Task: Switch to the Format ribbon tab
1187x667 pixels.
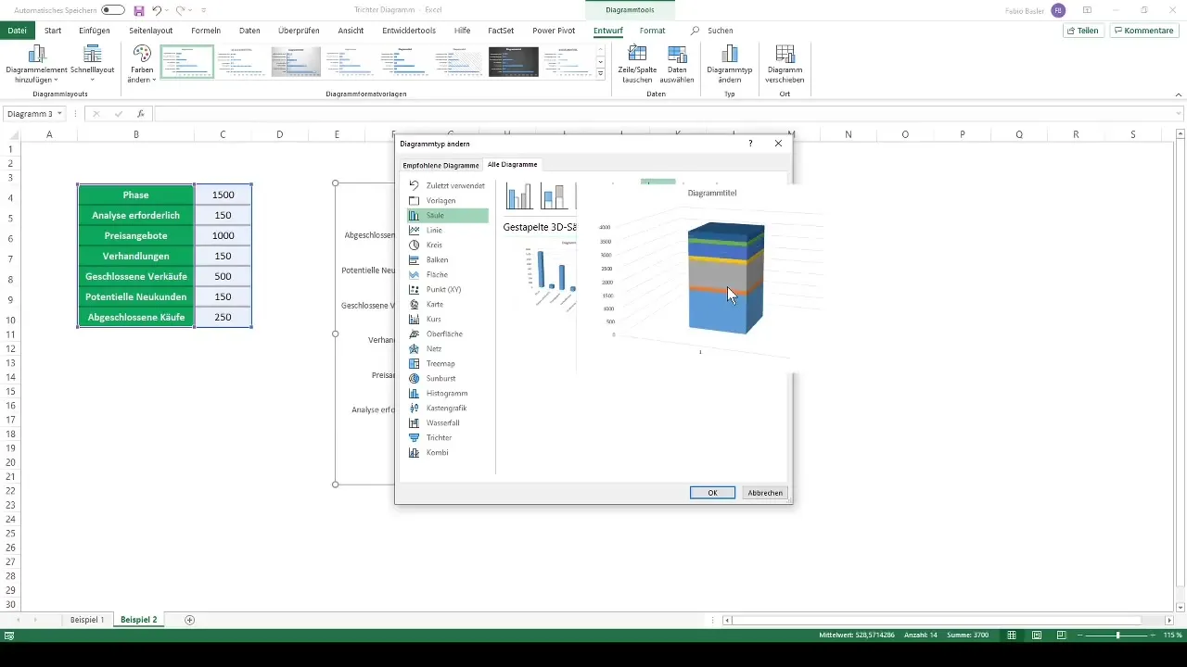Action: (652, 31)
